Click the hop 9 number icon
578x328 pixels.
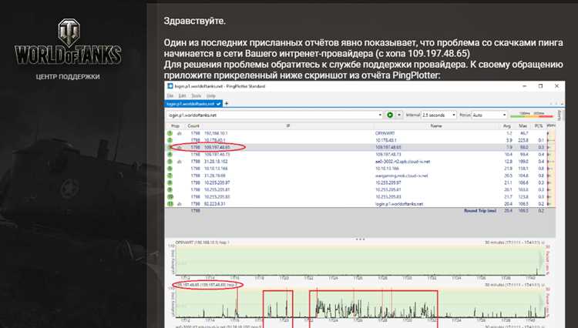(170, 189)
